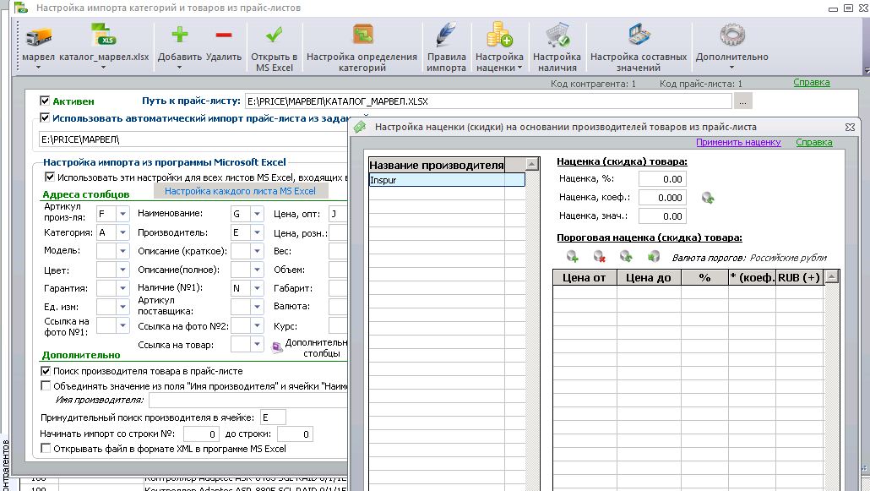The image size is (870, 491).
Task: Expand the Дополнительно toolbar dropdown arrow
Action: click(x=731, y=68)
